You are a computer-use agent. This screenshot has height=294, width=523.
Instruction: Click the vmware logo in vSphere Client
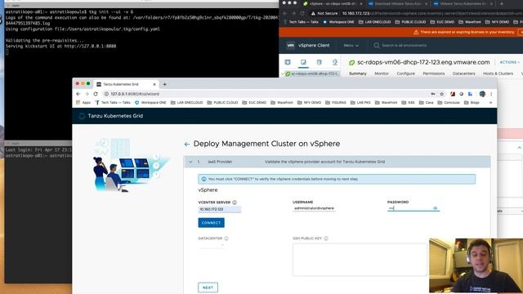click(x=291, y=46)
